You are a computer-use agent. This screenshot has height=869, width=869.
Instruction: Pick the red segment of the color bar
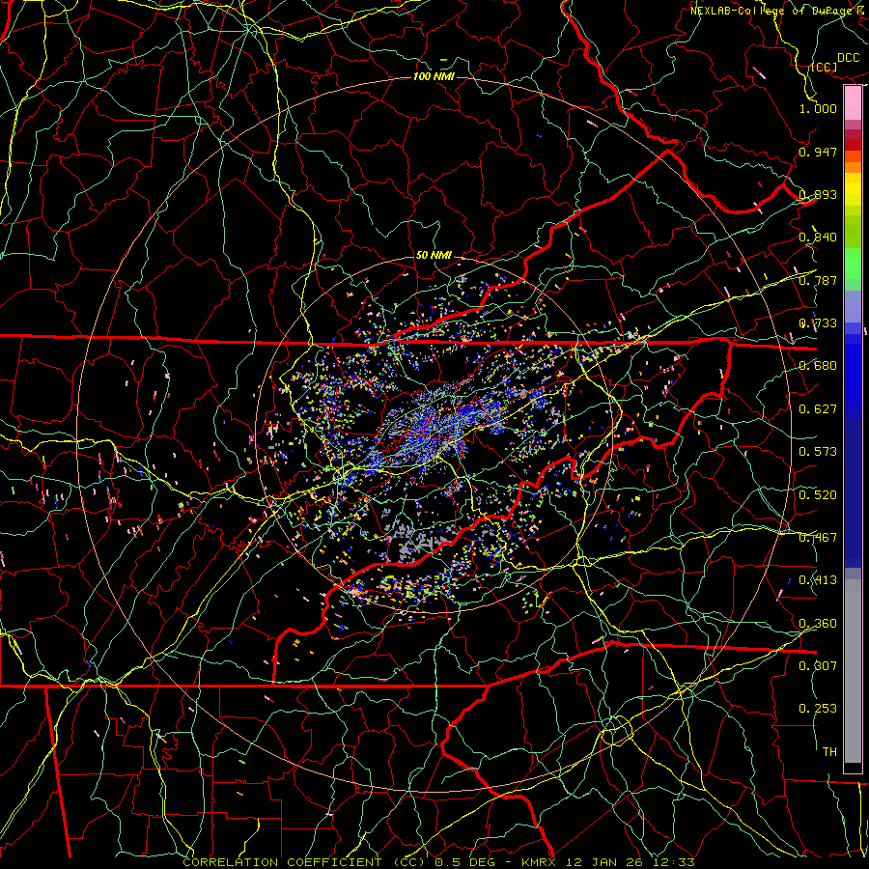853,145
